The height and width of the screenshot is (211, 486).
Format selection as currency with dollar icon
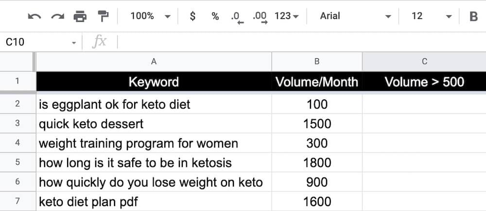pos(192,16)
